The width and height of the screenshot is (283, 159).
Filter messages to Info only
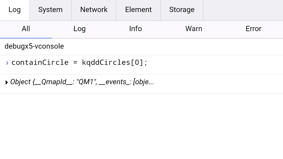(135, 29)
